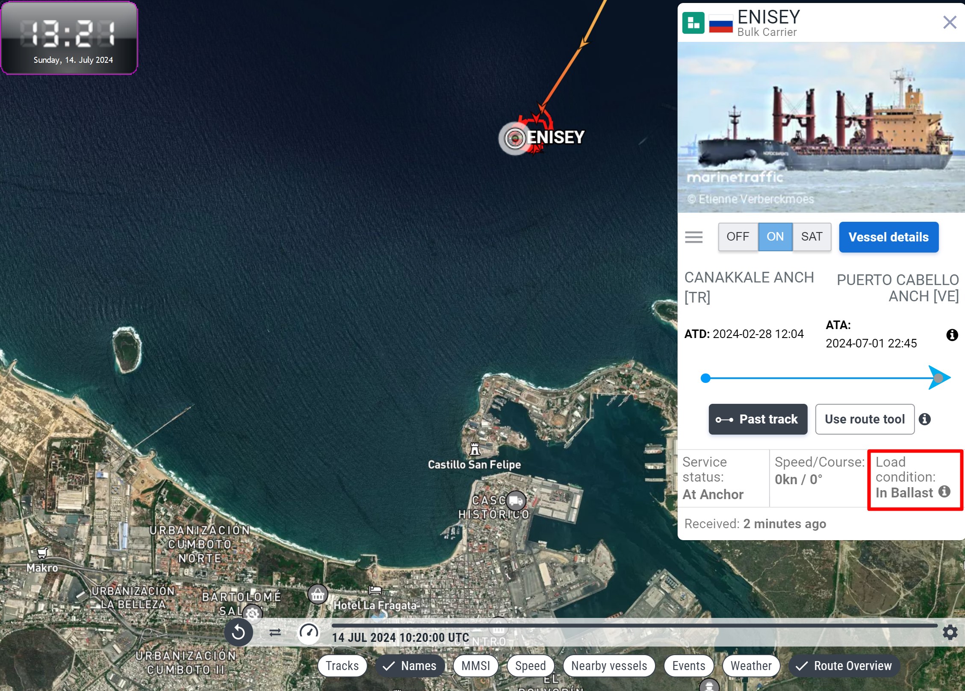Open the hamburger menu in vessel panel
The width and height of the screenshot is (965, 691).
point(694,237)
